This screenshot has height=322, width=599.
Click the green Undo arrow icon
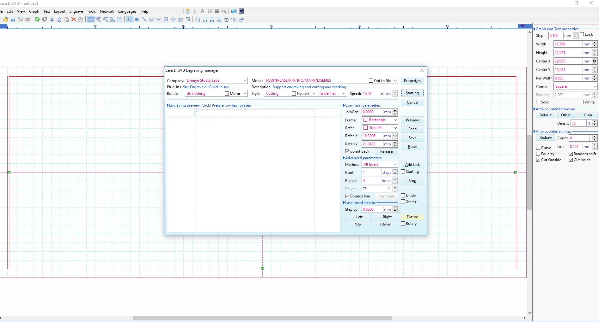pyautogui.click(x=37, y=19)
